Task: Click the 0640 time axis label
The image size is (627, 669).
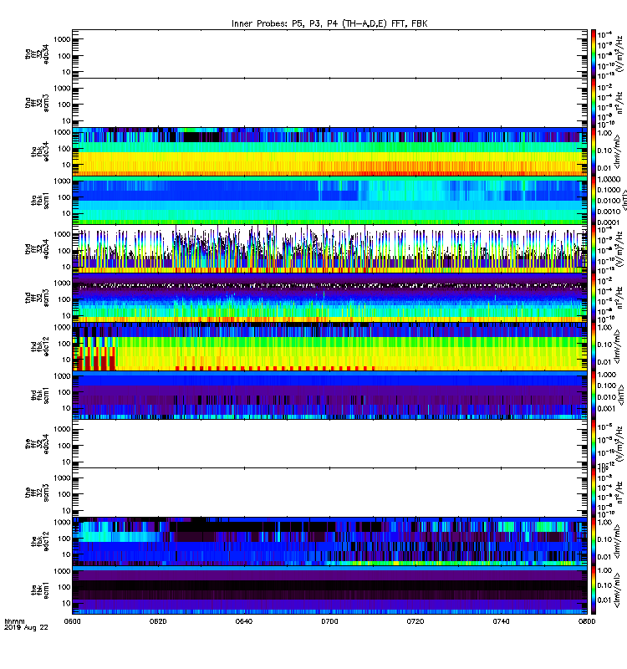Action: click(244, 621)
